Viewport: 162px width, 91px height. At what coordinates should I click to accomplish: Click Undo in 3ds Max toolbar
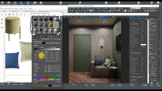point(70,11)
